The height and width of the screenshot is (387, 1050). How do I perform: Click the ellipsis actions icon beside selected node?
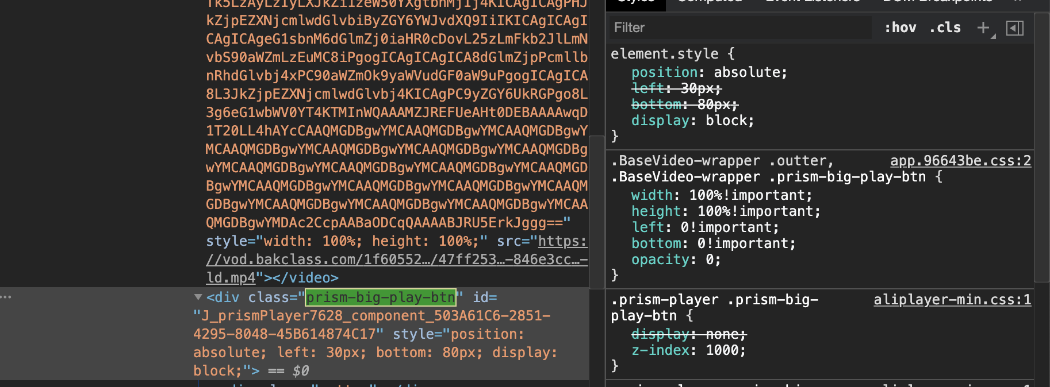(6, 297)
